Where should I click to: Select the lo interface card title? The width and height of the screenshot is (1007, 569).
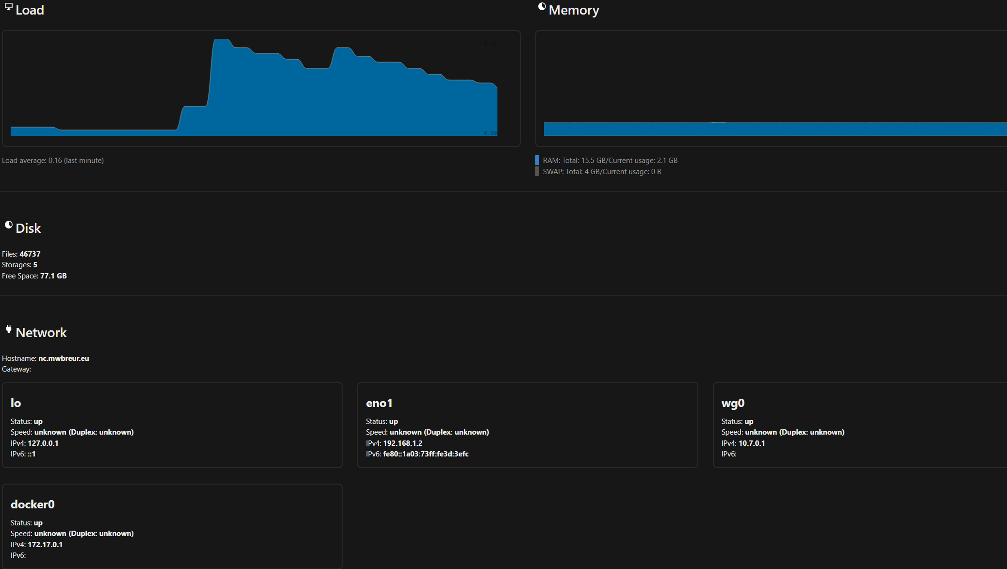[x=16, y=403]
